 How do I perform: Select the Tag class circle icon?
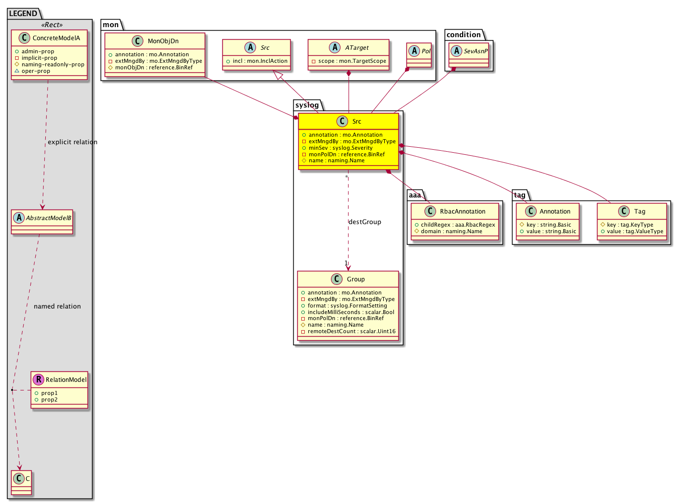(624, 212)
